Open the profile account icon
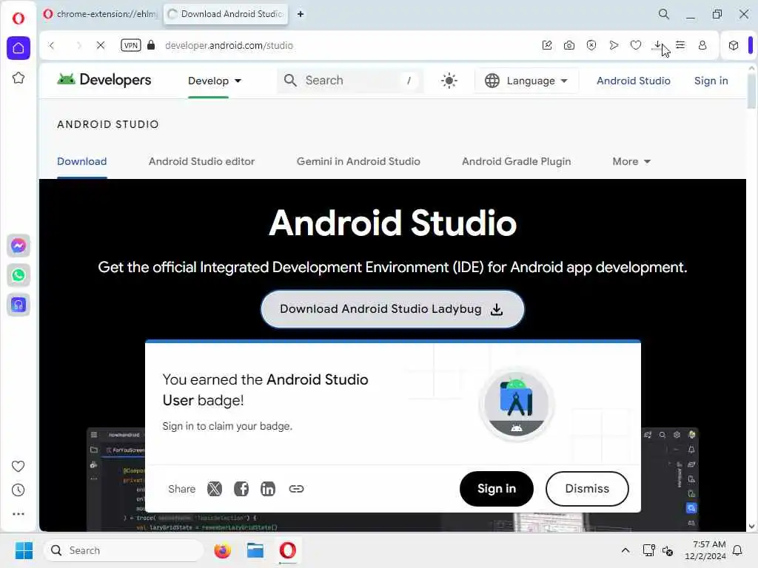 (x=702, y=45)
